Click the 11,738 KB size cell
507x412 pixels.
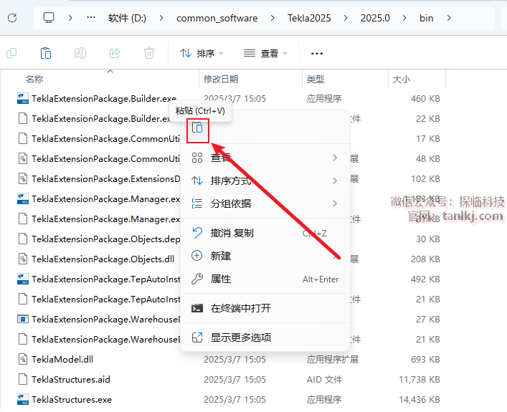[x=420, y=379]
